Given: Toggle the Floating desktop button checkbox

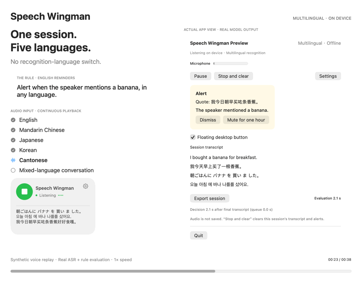Looking at the screenshot, I should pyautogui.click(x=193, y=137).
